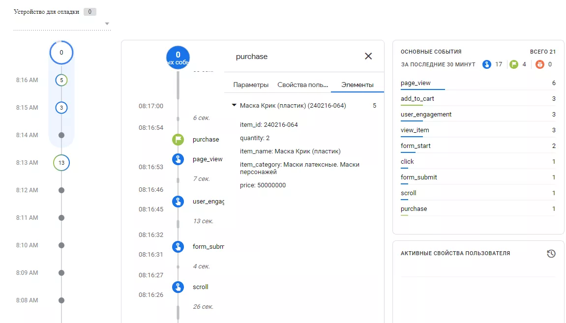Viewport: 566px width, 323px height.
Task: Click the item_category Маски латексные text
Action: [x=299, y=168]
